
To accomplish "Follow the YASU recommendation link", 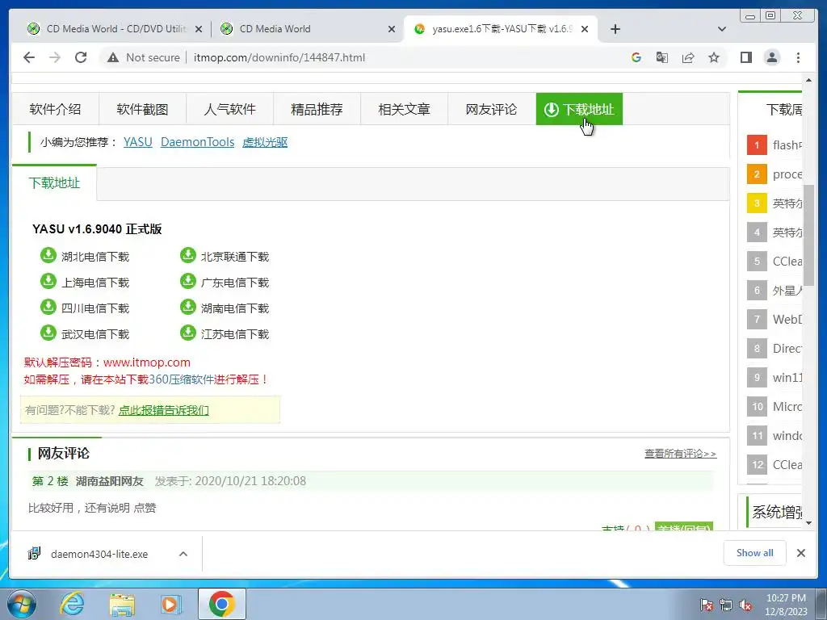I will click(137, 142).
